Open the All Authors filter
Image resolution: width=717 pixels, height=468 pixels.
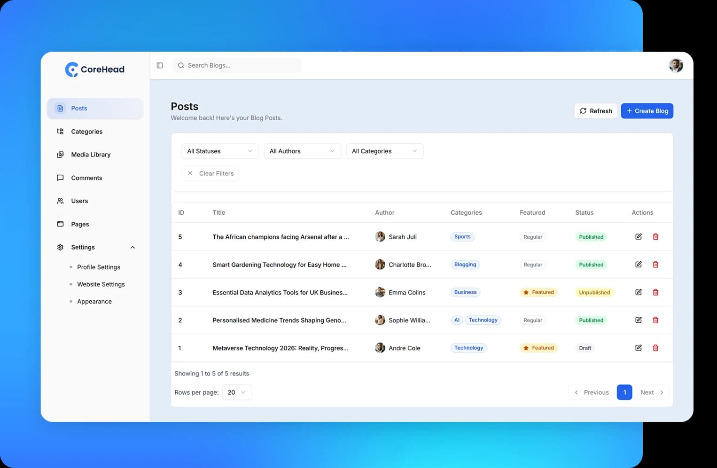(302, 151)
